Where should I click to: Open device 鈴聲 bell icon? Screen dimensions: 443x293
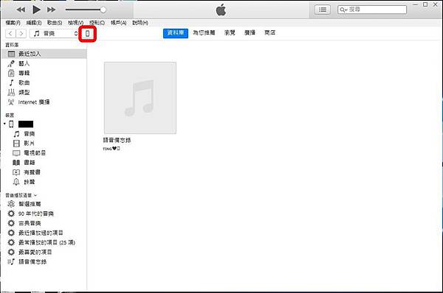pos(16,182)
